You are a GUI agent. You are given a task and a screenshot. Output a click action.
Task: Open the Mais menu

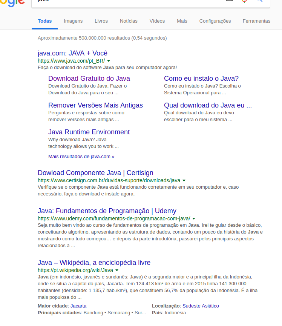pos(182,21)
